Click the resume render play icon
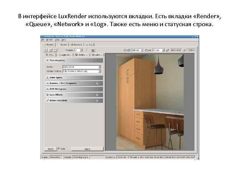The width and height of the screenshot is (239, 179). (x=45, y=50)
